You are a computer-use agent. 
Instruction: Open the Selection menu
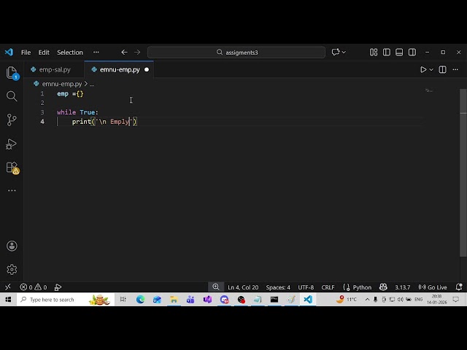[x=70, y=52]
